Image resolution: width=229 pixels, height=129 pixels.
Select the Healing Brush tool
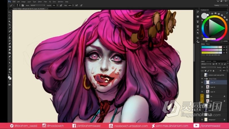click(10, 31)
